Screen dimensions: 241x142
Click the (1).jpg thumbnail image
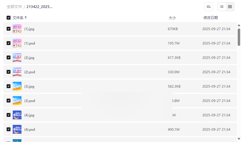click(x=17, y=29)
